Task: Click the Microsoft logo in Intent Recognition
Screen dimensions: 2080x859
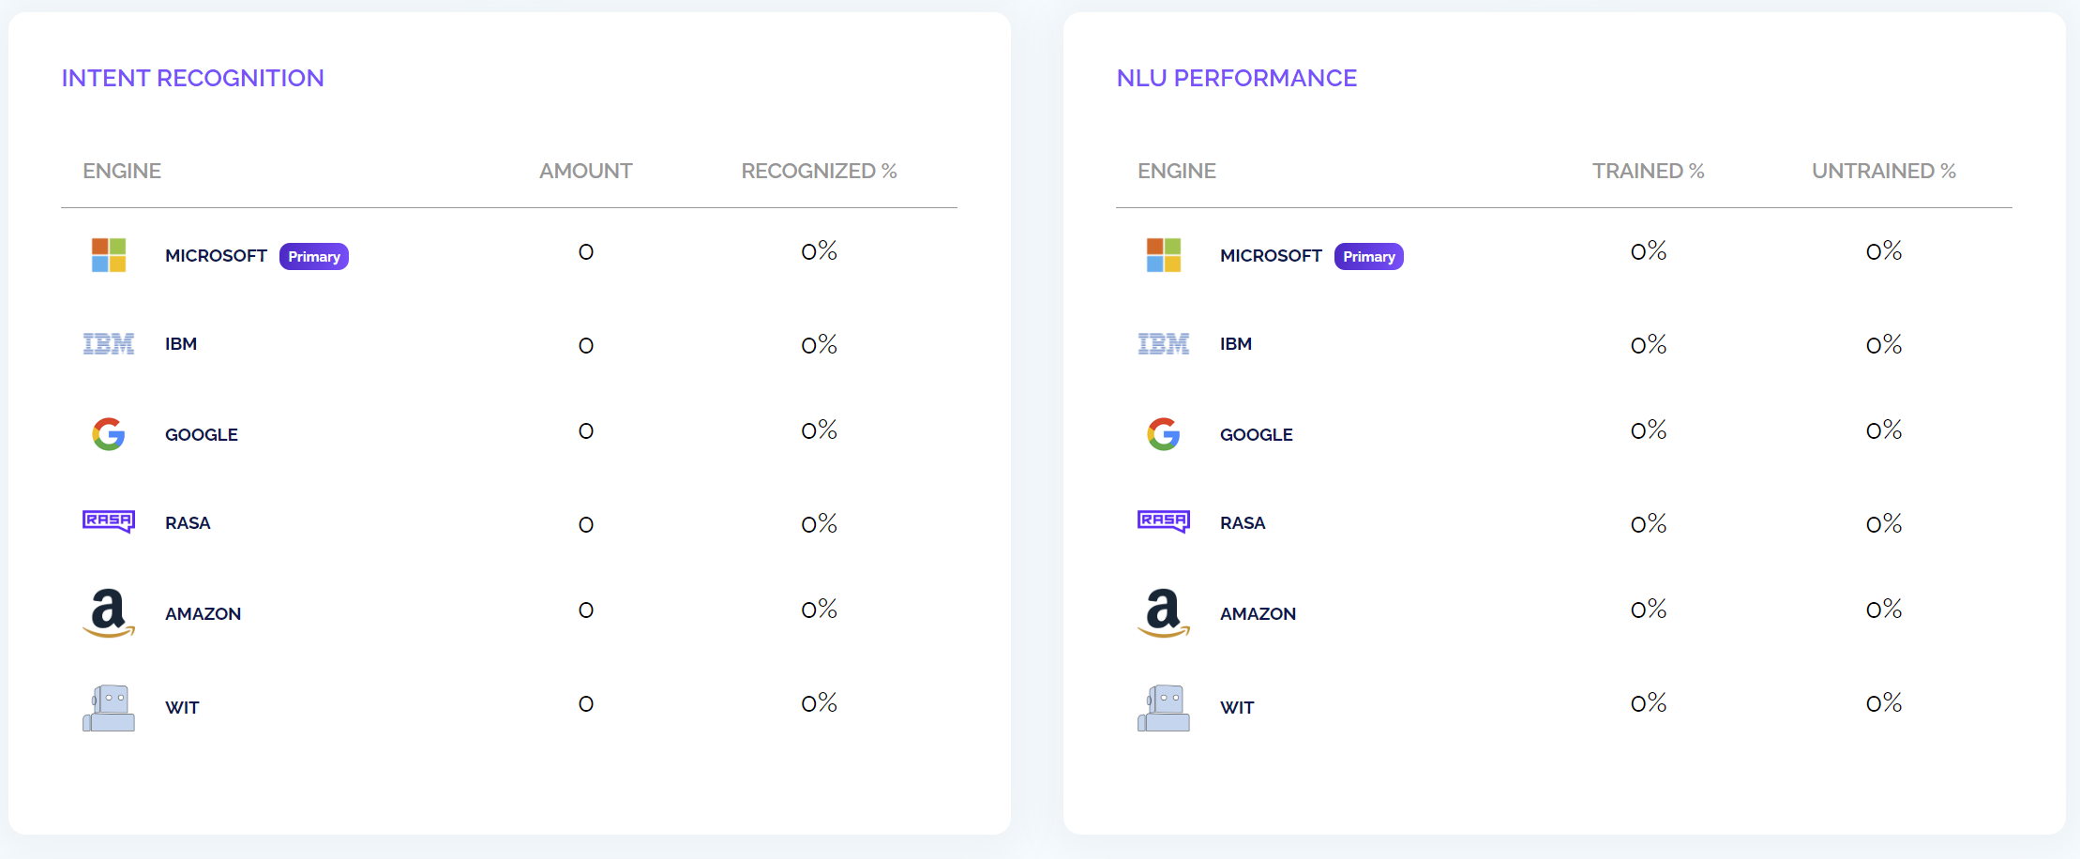Action: [x=109, y=255]
